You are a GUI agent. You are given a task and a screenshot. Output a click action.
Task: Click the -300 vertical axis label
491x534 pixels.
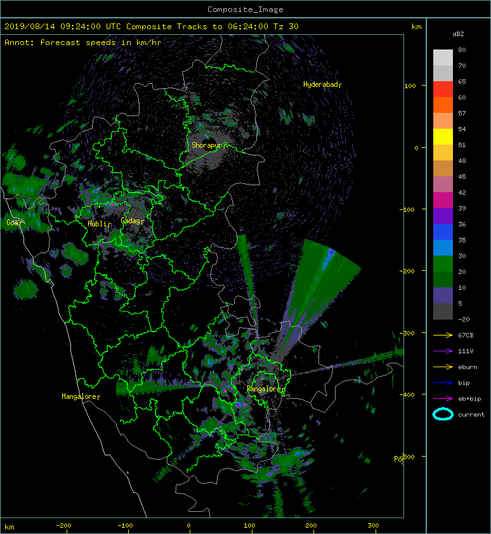tap(407, 333)
